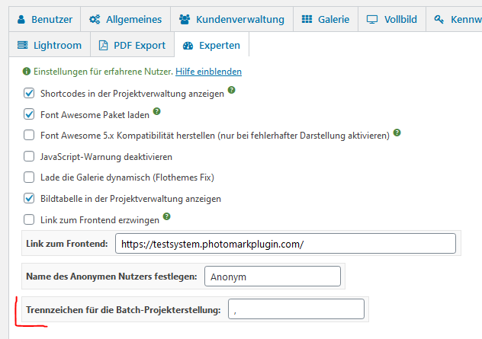Image resolution: width=482 pixels, height=339 pixels.
Task: Click the green help icon beside Shortcodes option
Action: pyautogui.click(x=232, y=91)
